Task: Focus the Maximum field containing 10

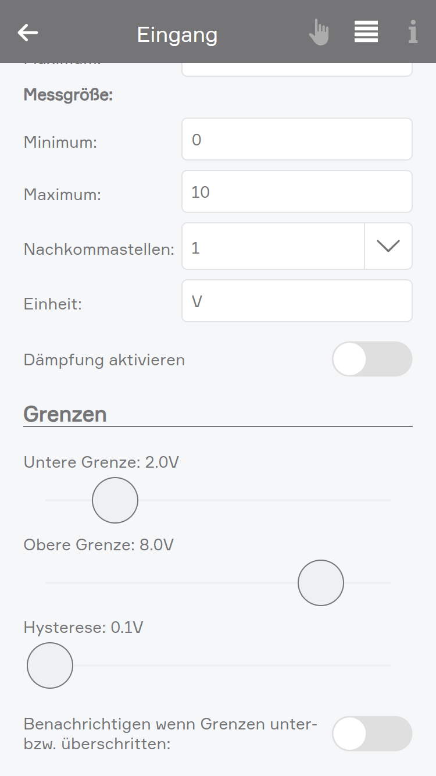Action: pyautogui.click(x=296, y=192)
